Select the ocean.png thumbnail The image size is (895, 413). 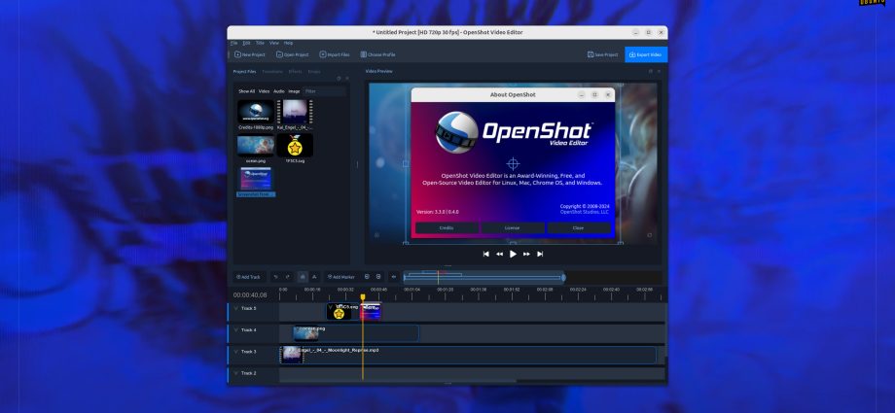coord(255,146)
